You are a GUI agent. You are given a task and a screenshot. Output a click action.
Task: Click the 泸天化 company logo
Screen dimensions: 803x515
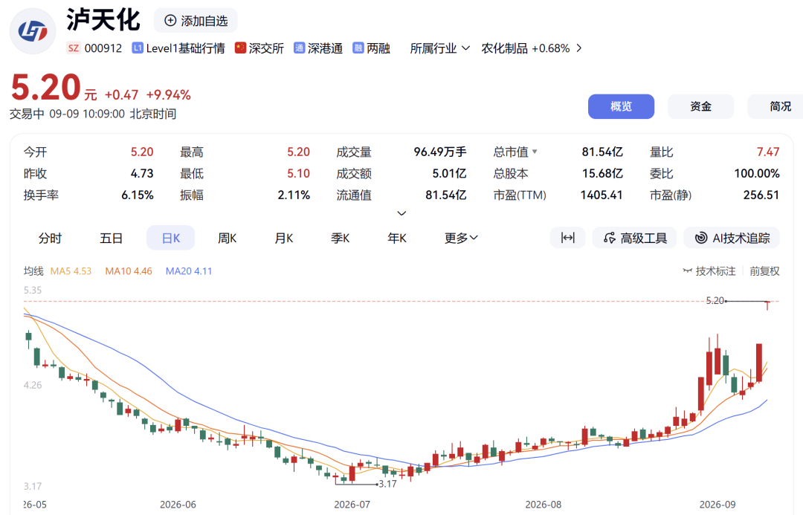(x=33, y=31)
